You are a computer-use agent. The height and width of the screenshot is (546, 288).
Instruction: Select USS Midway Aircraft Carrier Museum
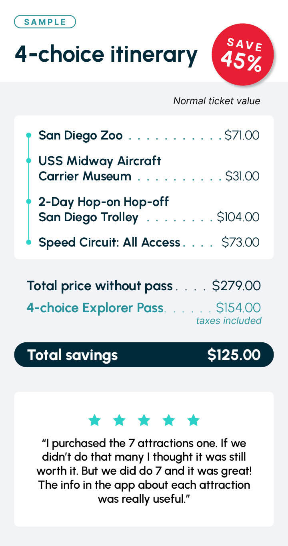(x=149, y=168)
